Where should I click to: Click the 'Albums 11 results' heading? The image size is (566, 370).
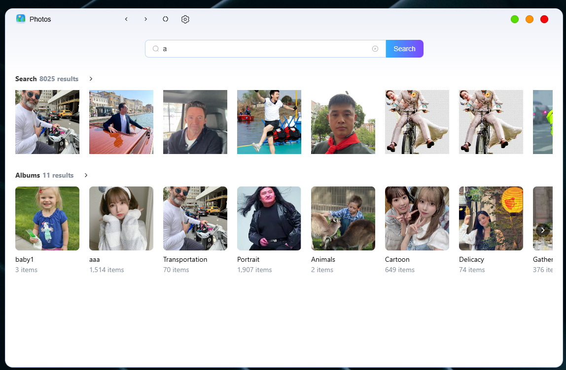44,175
